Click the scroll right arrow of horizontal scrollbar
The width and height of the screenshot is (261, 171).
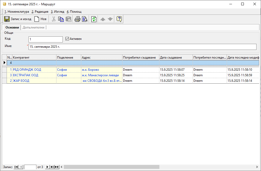(257, 167)
